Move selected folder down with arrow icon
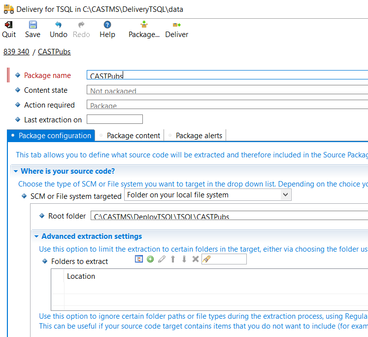The image size is (368, 337). (184, 259)
